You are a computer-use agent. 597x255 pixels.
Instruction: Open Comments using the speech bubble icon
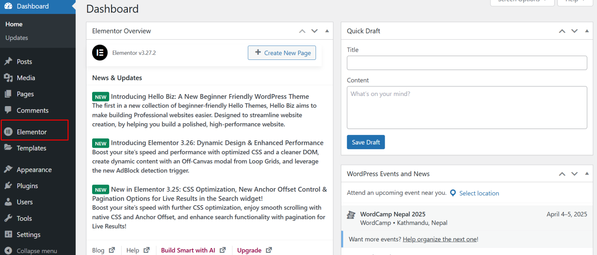point(9,110)
